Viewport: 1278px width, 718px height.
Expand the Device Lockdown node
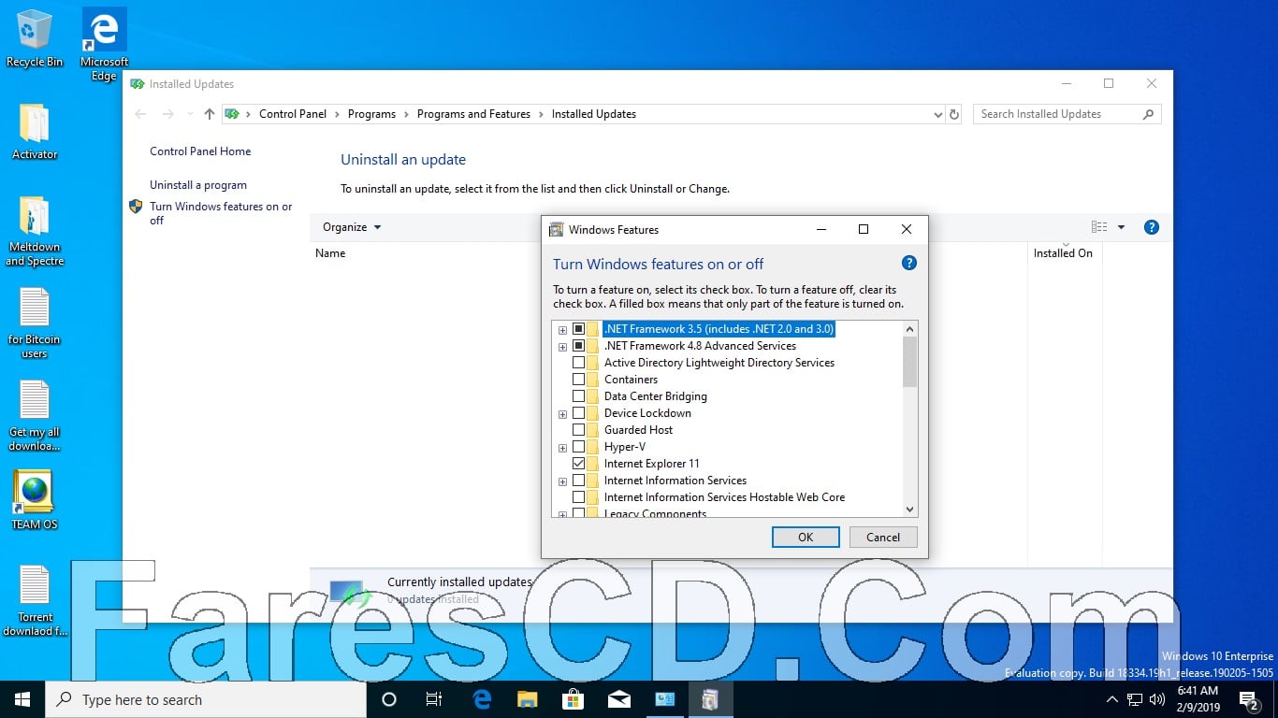tap(562, 414)
